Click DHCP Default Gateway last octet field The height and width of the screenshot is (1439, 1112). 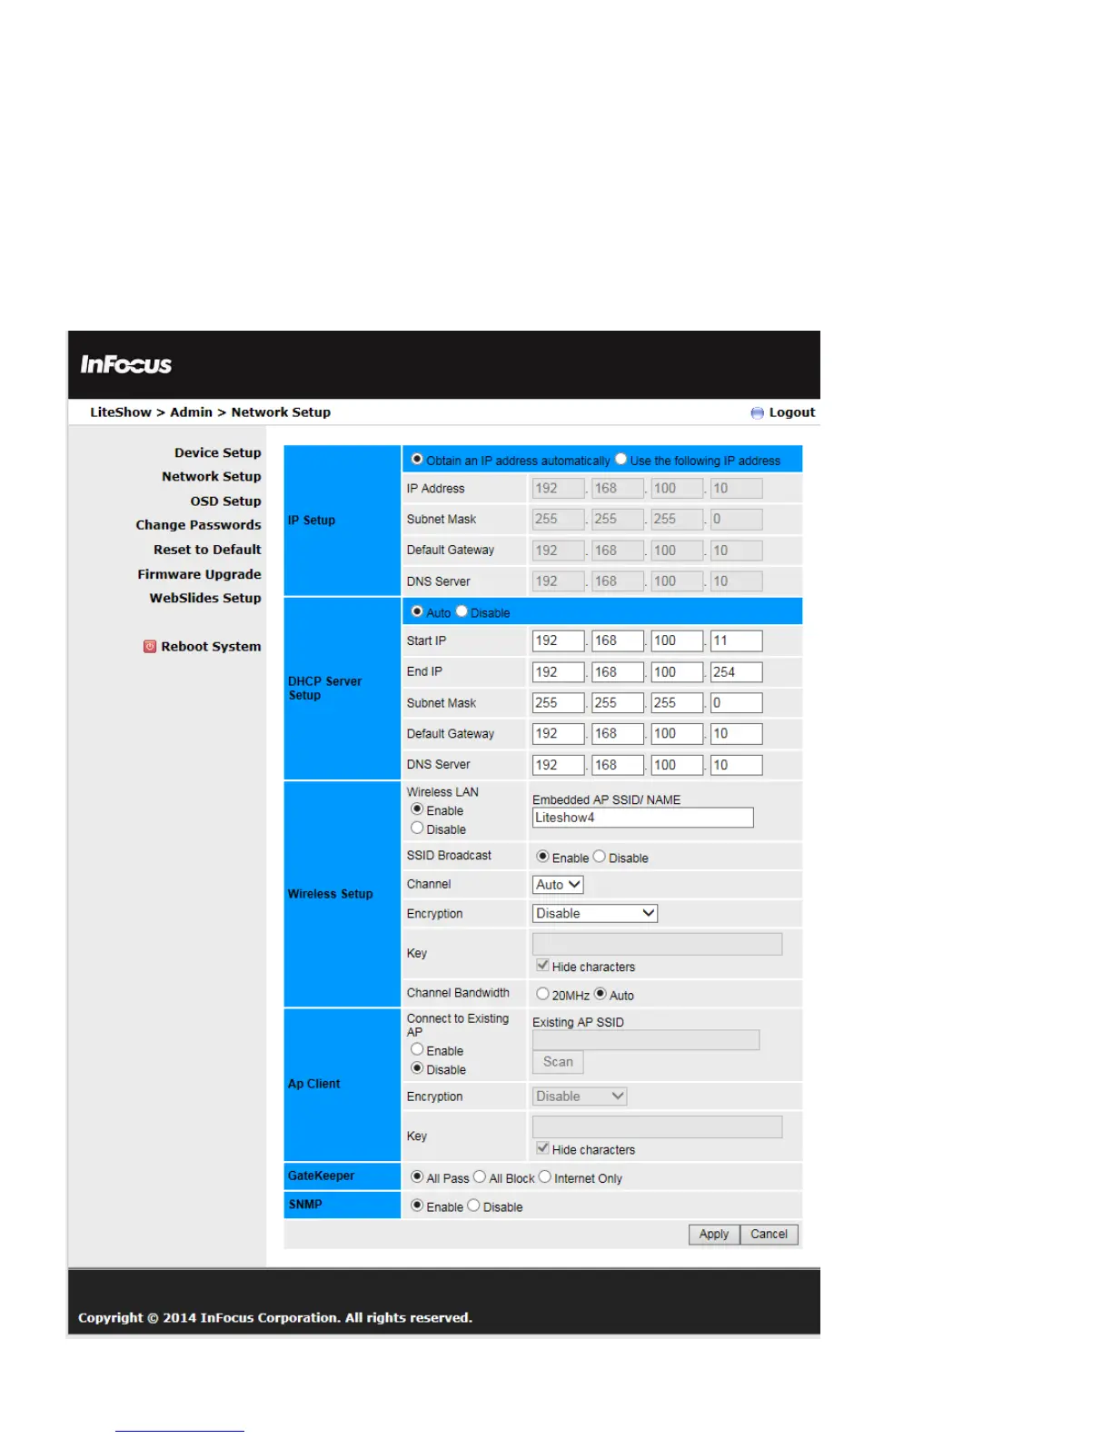[x=736, y=734]
